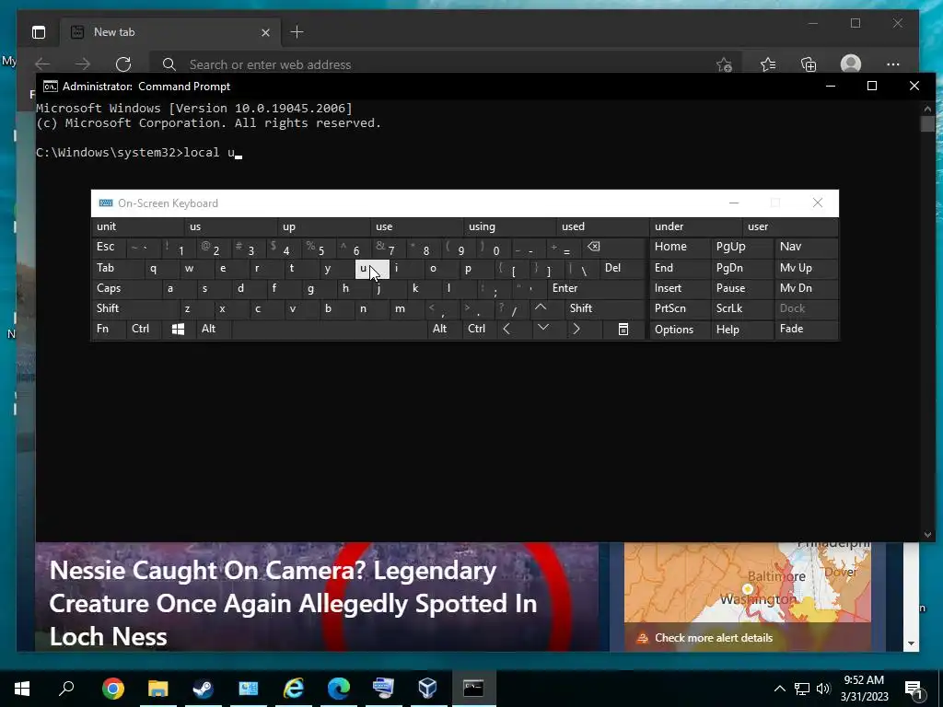Open Edge Favorites list icon
943x707 pixels.
(767, 64)
